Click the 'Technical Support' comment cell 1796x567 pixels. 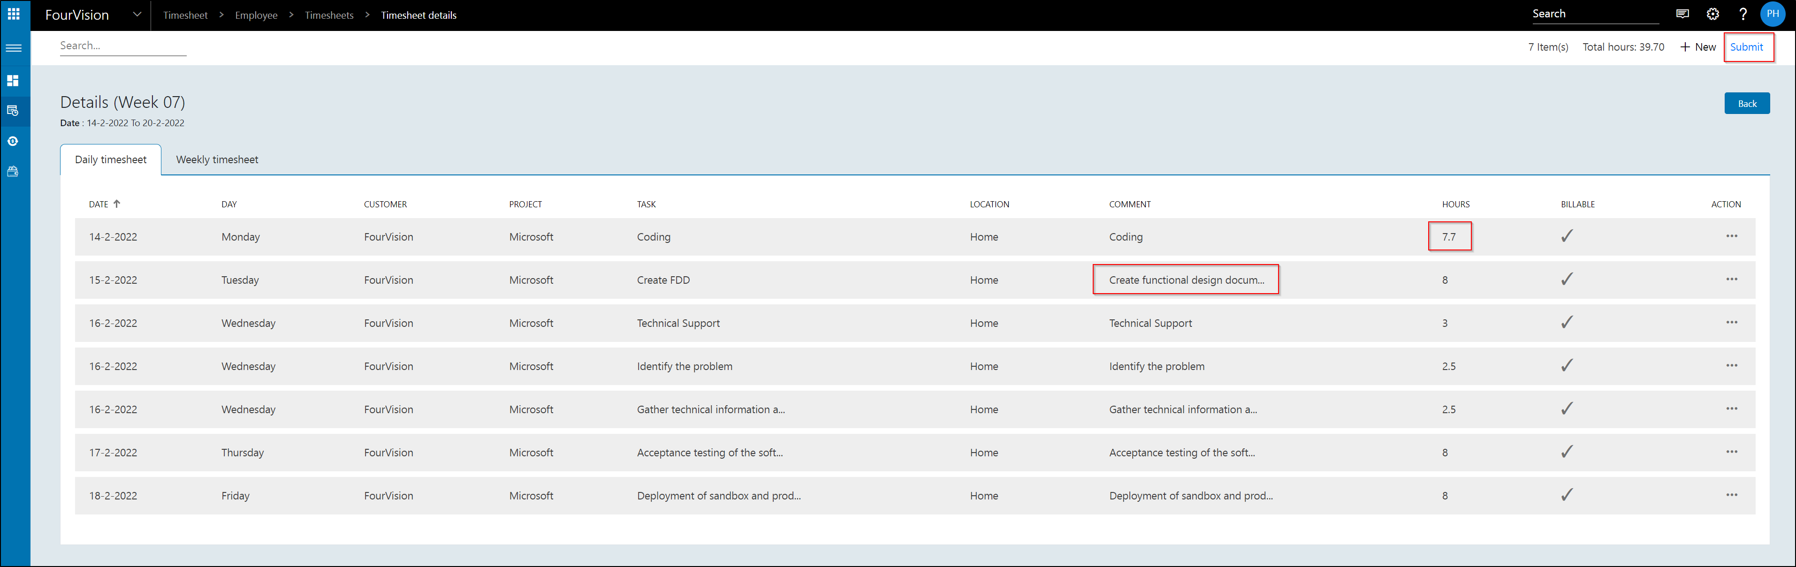point(1150,323)
